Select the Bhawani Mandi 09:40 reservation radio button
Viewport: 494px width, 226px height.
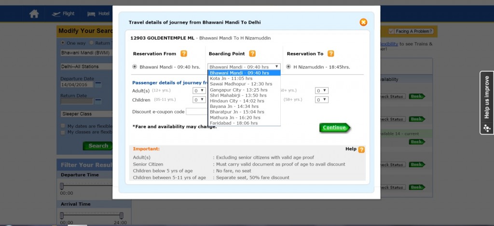point(135,67)
